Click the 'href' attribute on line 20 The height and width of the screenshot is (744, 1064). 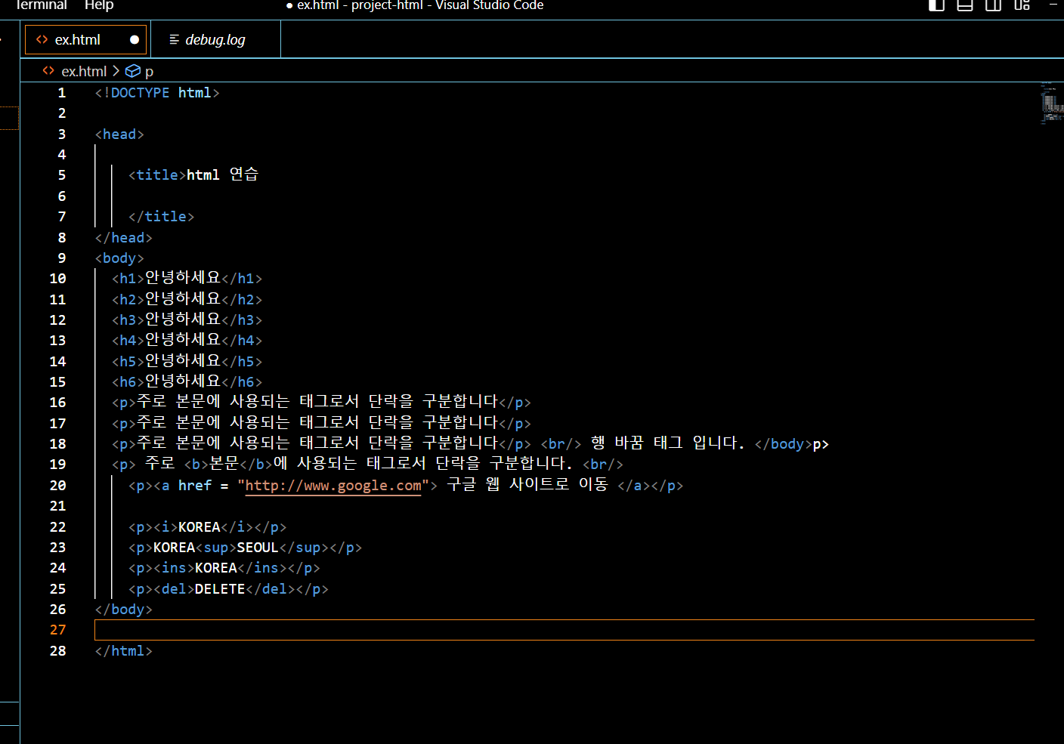point(195,486)
